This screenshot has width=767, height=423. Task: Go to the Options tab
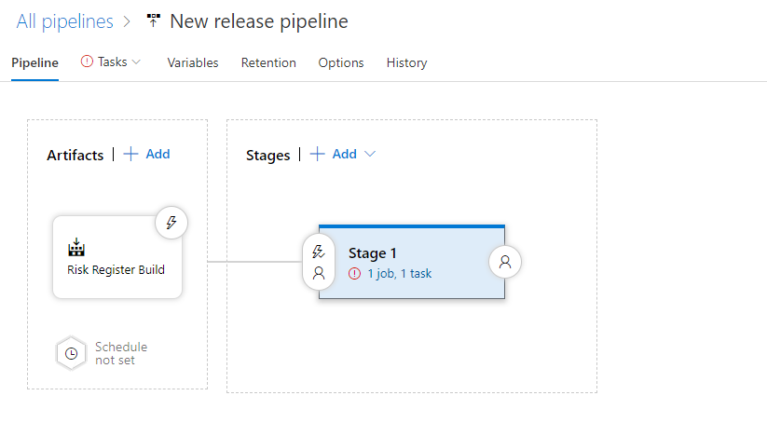[x=341, y=62]
